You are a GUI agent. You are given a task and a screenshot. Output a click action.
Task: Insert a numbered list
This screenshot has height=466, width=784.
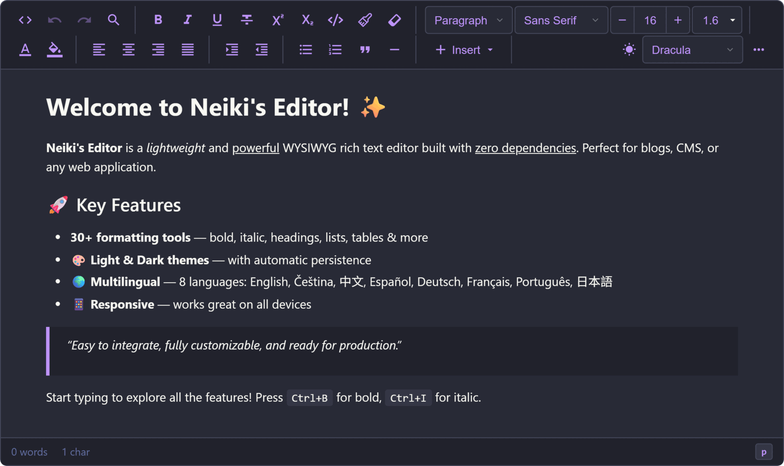click(335, 49)
